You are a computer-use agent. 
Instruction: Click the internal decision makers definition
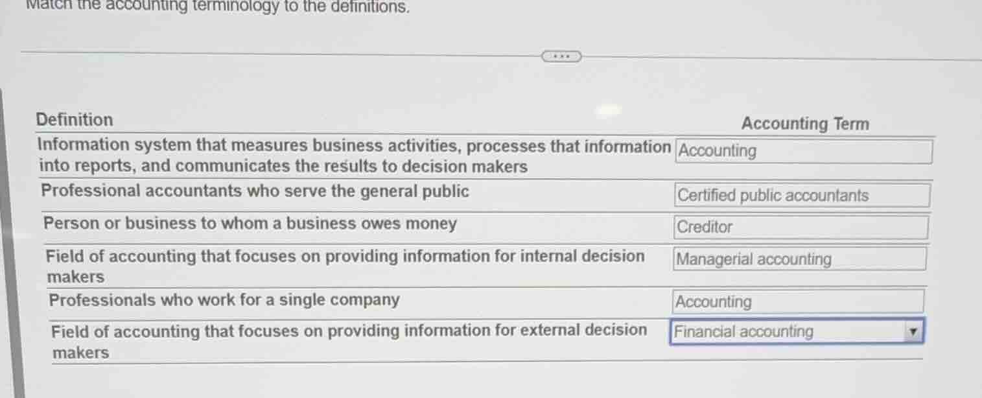click(x=344, y=265)
